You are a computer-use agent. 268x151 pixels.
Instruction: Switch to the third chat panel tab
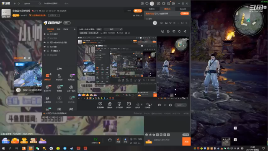[183, 9]
